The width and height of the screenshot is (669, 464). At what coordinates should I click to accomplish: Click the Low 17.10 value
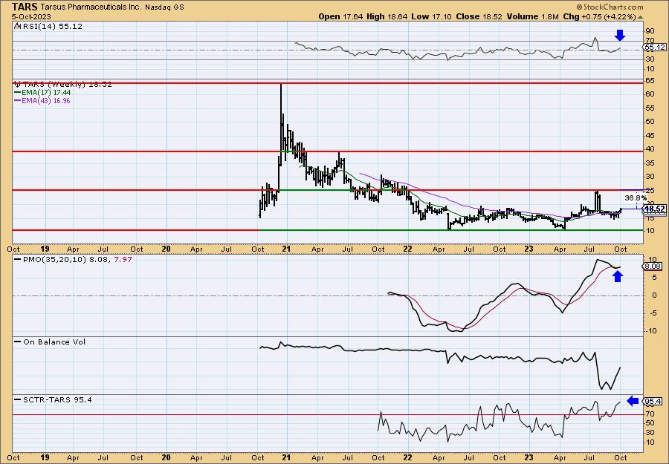pos(431,16)
